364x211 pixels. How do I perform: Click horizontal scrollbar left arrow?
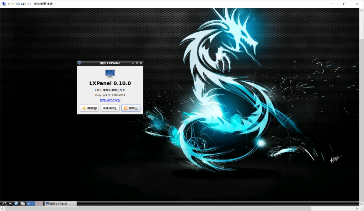tap(2, 209)
